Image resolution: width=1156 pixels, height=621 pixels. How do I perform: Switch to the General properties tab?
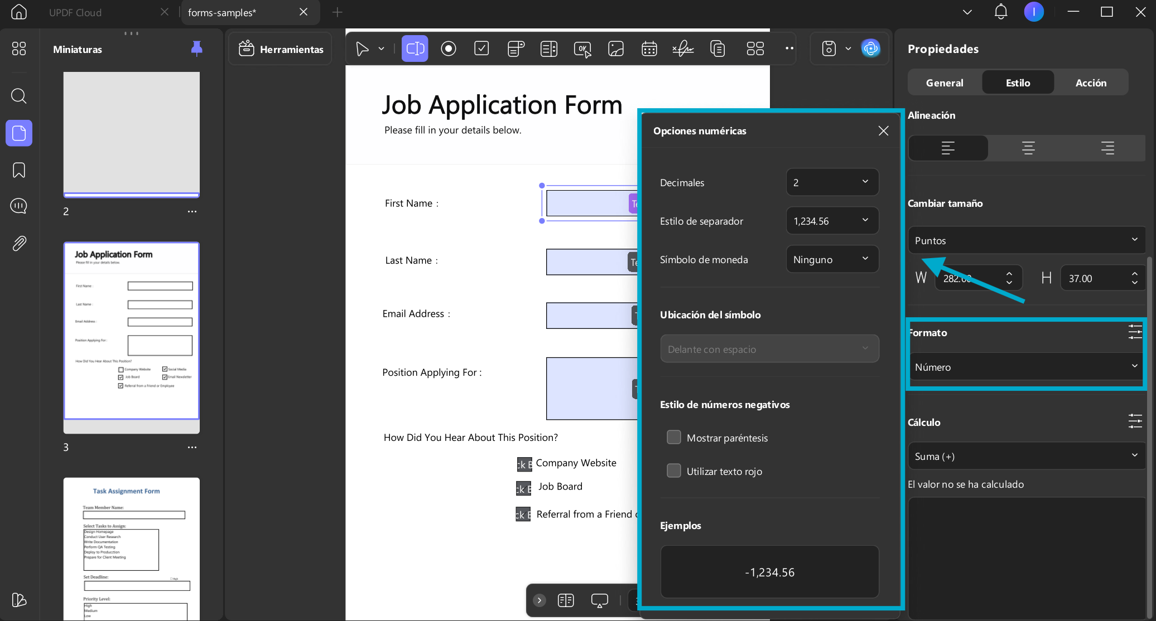coord(945,83)
